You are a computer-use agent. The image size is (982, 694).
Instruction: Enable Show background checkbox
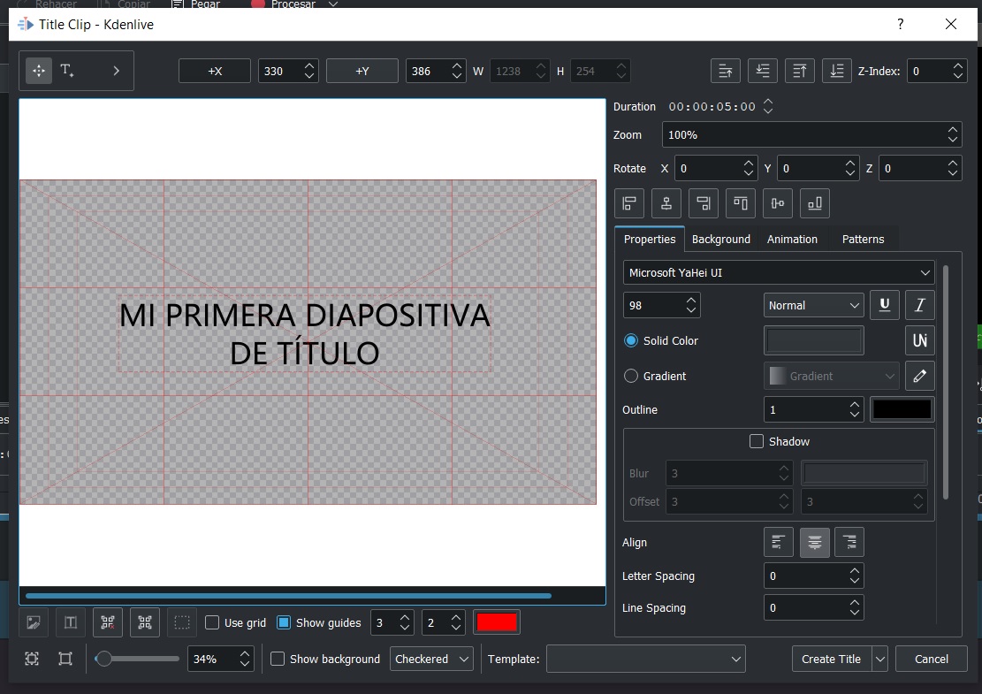[x=278, y=659]
